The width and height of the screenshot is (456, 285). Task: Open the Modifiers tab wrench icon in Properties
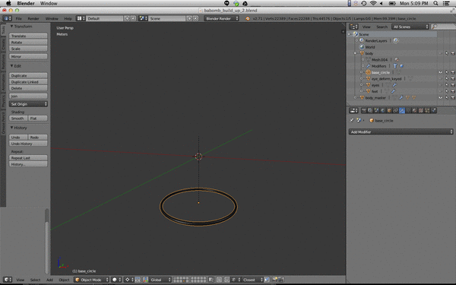pos(402,110)
